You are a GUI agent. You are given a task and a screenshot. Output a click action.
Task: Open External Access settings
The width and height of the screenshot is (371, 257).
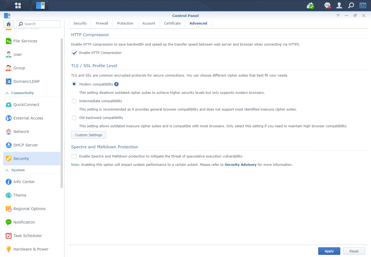[x=32, y=118]
